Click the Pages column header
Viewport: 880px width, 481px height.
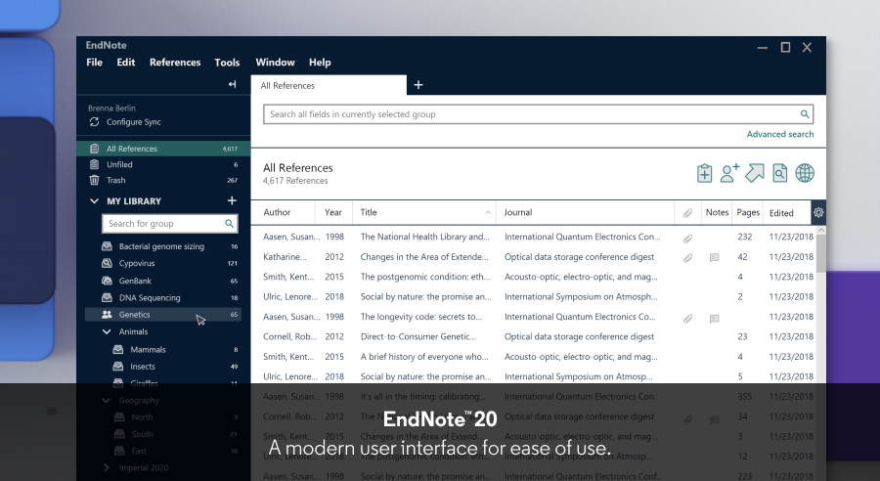pyautogui.click(x=748, y=212)
